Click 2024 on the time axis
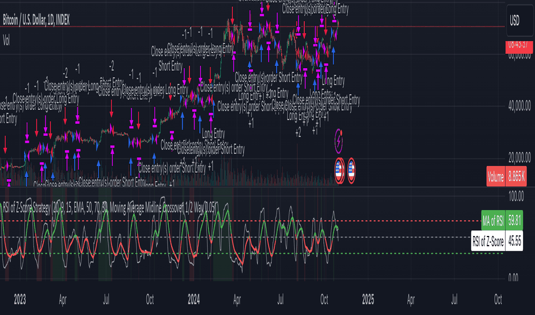 pos(193,300)
